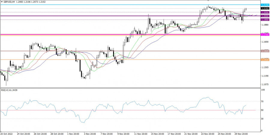Click the black 1.2102 current price tag
Viewport: 270px width, 135px height.
[265, 9]
